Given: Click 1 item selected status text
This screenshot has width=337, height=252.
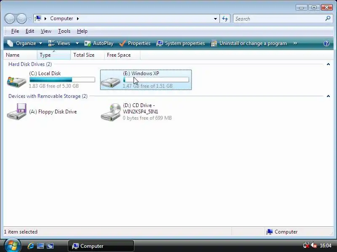Looking at the screenshot, I should [21, 232].
